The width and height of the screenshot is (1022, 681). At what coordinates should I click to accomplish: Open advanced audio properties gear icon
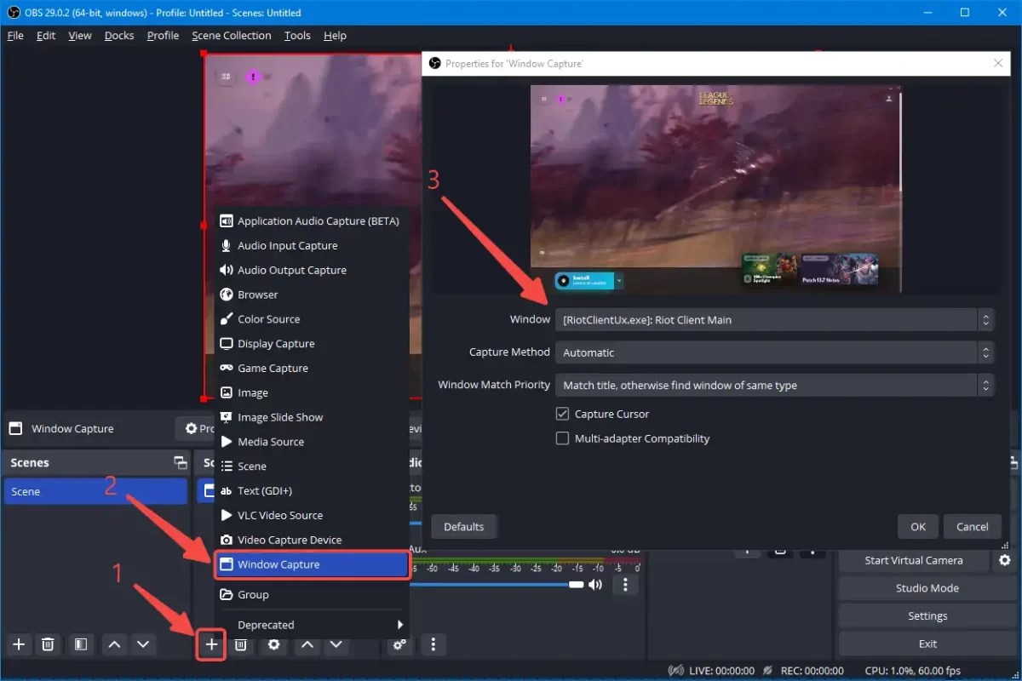point(399,644)
